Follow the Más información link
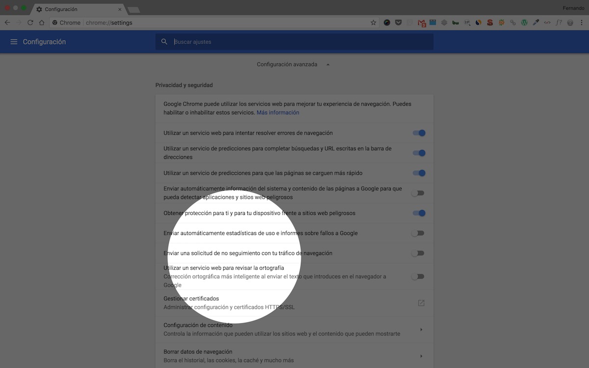This screenshot has width=589, height=368. pos(278,112)
